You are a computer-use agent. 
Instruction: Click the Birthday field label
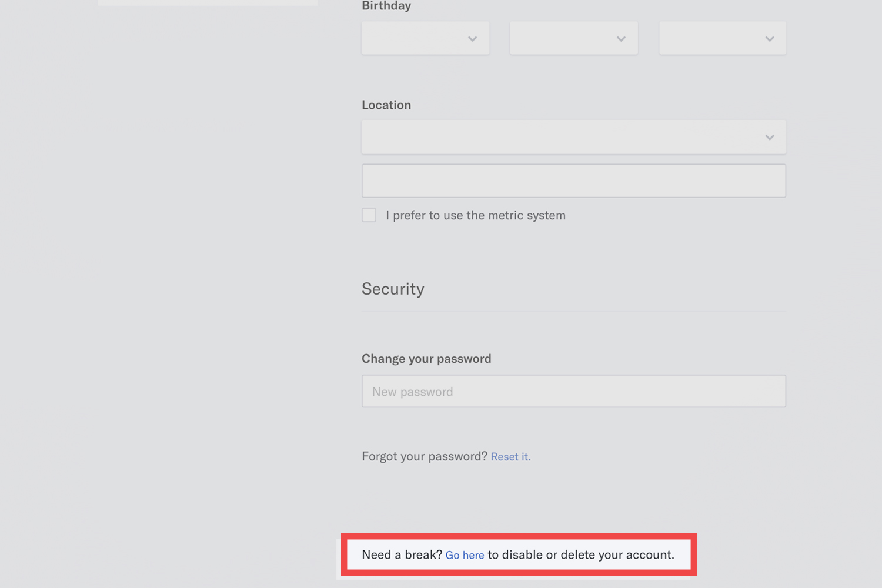(386, 6)
